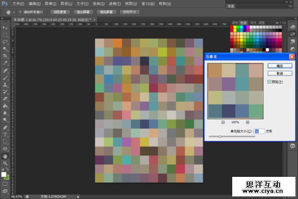The image size is (298, 199).
Task: Switch to the 调整 adjustments tab
Action: pyautogui.click(x=262, y=23)
